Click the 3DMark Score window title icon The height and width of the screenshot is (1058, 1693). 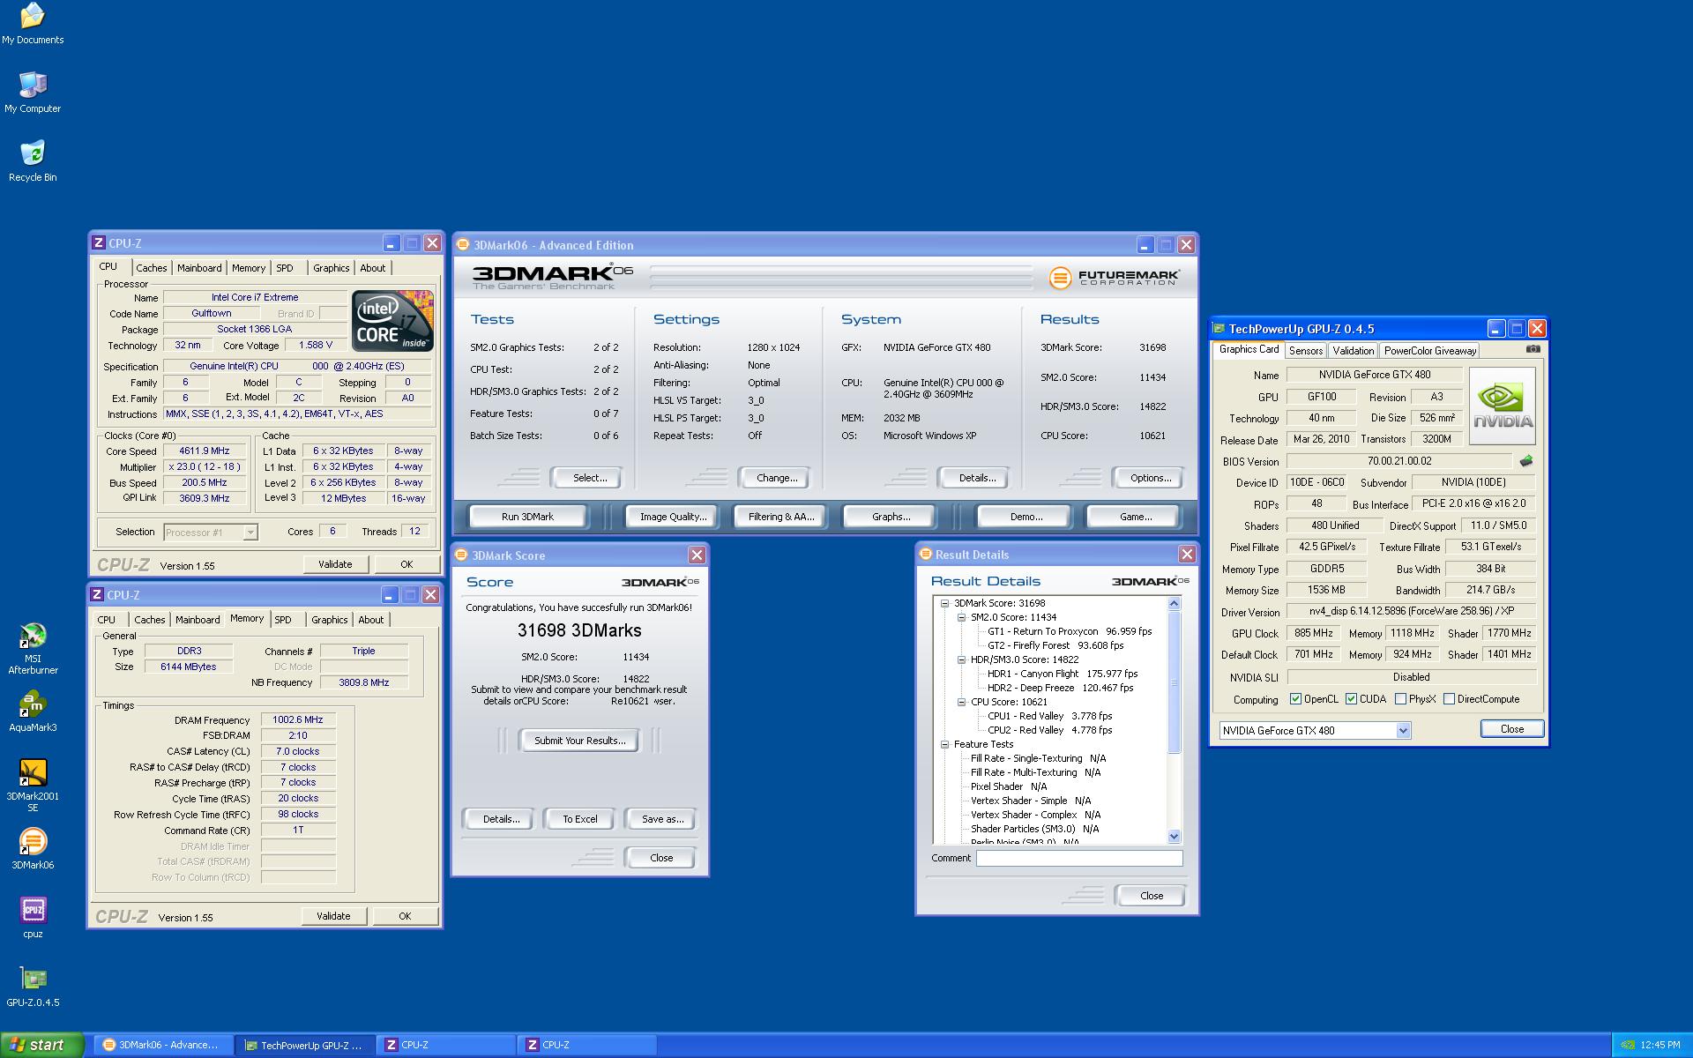(x=461, y=555)
